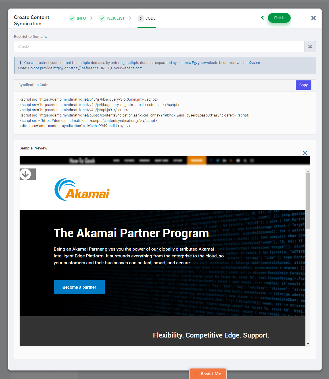
Task: Click the chevron after INFO step
Action: pyautogui.click(x=91, y=18)
